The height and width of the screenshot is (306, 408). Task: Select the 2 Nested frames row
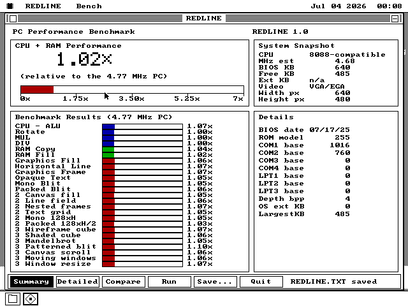[53, 207]
